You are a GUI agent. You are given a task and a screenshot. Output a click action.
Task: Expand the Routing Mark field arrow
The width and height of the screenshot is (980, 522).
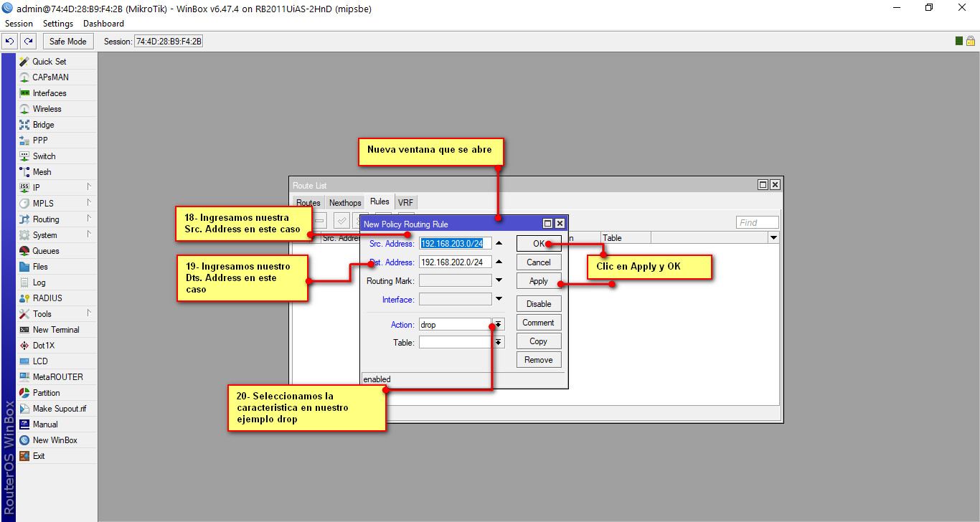coord(499,280)
